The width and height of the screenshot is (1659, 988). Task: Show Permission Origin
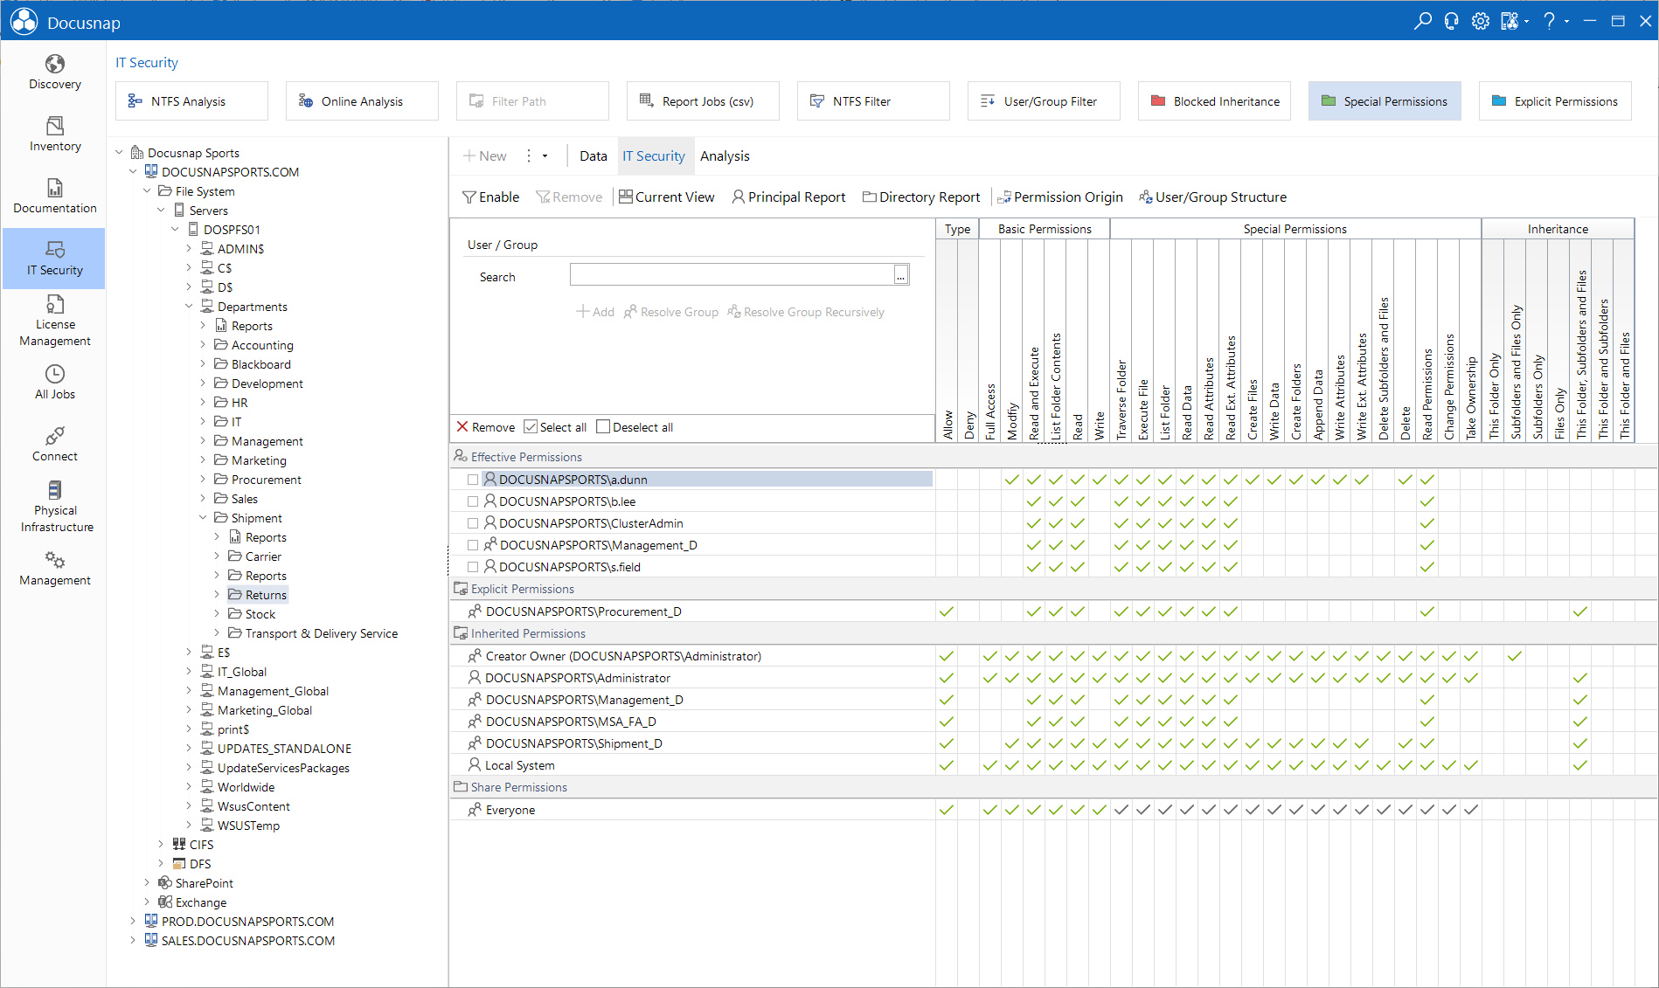[x=1060, y=197]
